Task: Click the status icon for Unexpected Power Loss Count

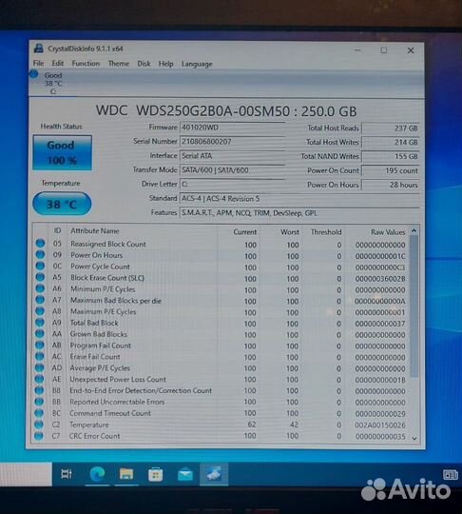Action: (x=39, y=379)
